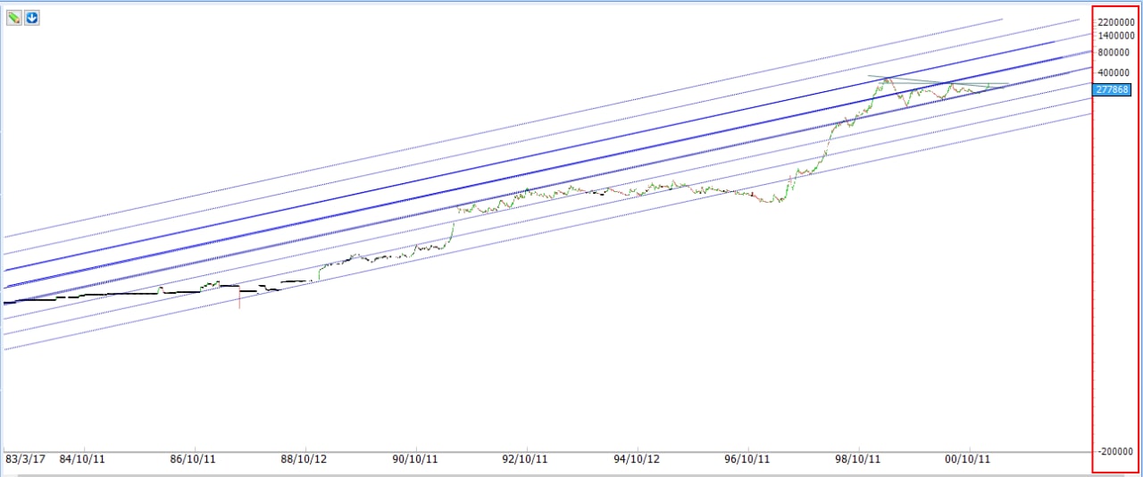
Task: Click the green pencil drawing tool icon
Action: 13,17
